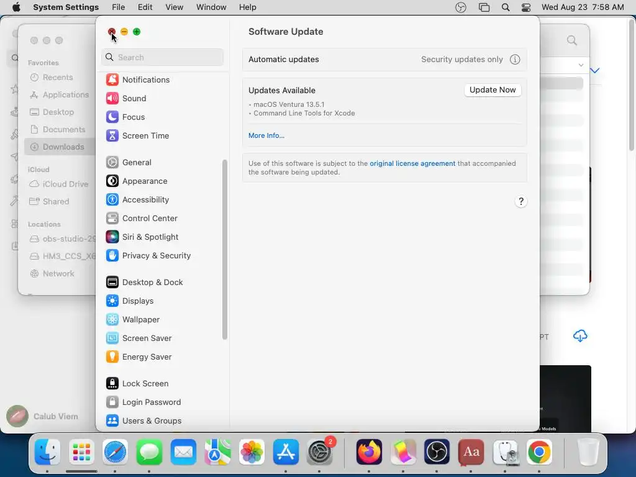
Task: Open iCloud Drive in Finder sidebar
Action: tap(60, 184)
